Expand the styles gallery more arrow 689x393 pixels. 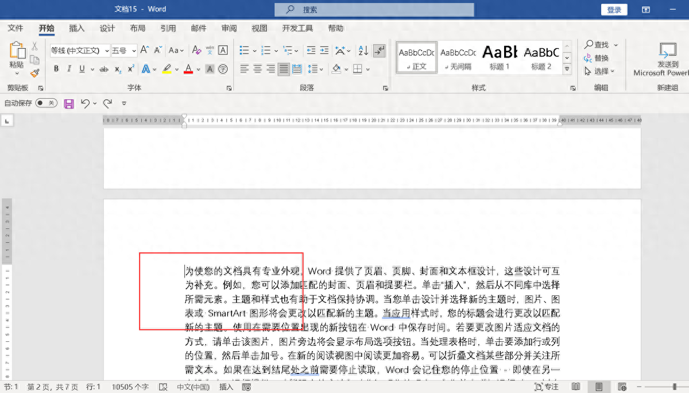(567, 69)
